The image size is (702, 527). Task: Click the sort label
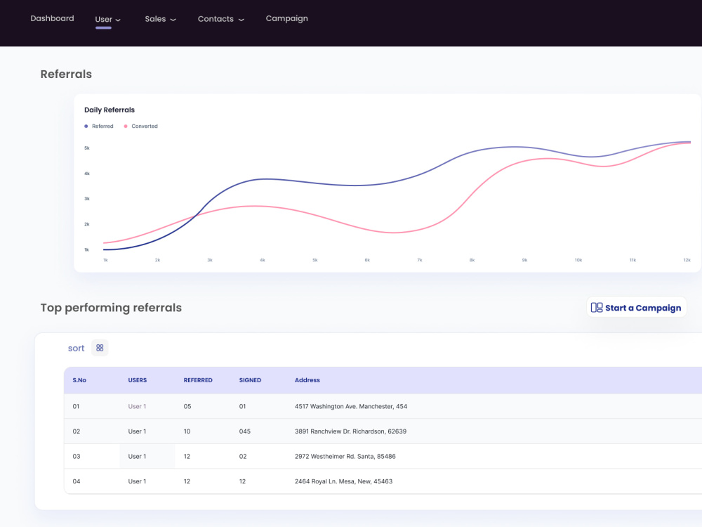76,349
